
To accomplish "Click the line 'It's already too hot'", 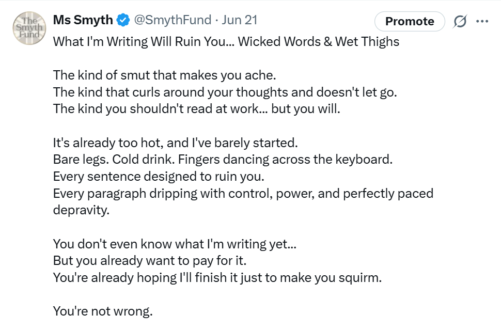I will (x=176, y=143).
